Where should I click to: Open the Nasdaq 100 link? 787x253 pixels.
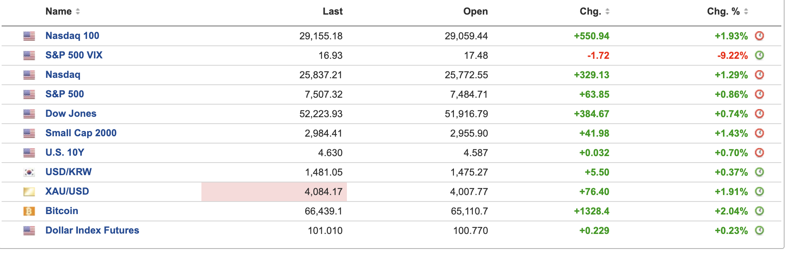click(72, 36)
